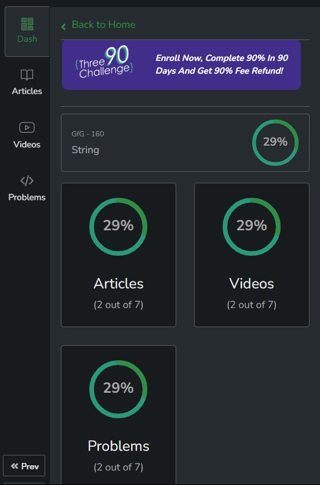Select the Problems code-bracket icon
The height and width of the screenshot is (485, 320).
click(x=27, y=180)
